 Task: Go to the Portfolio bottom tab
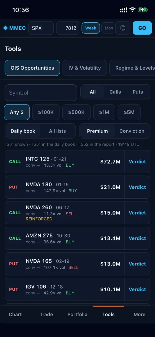(x=77, y=314)
